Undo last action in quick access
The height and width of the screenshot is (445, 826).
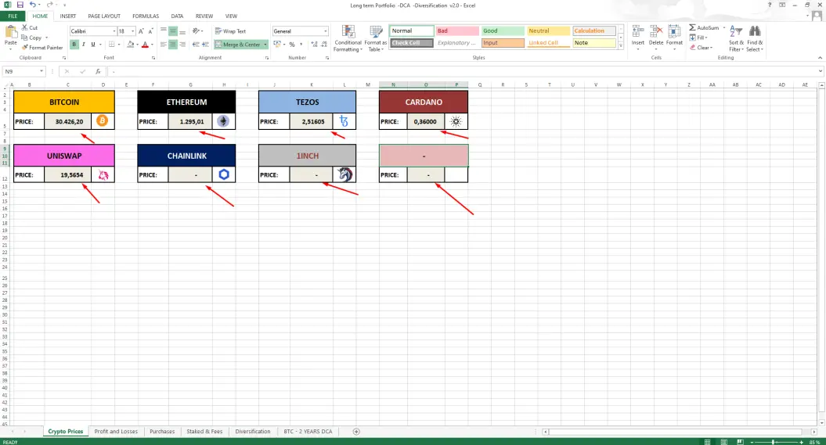[x=33, y=5]
